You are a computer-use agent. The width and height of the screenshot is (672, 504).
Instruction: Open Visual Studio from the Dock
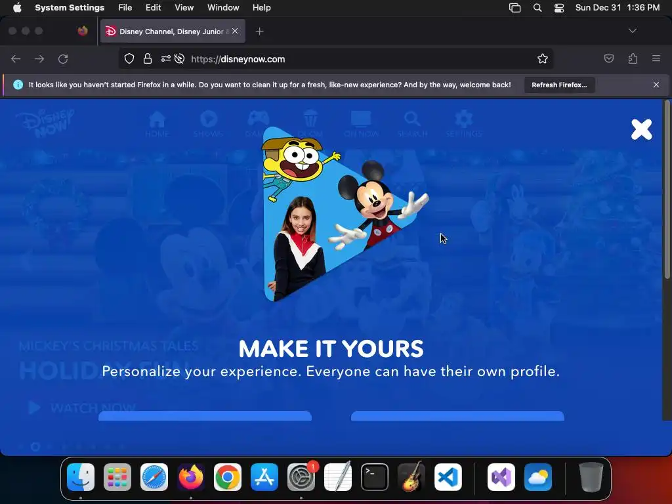click(x=501, y=477)
